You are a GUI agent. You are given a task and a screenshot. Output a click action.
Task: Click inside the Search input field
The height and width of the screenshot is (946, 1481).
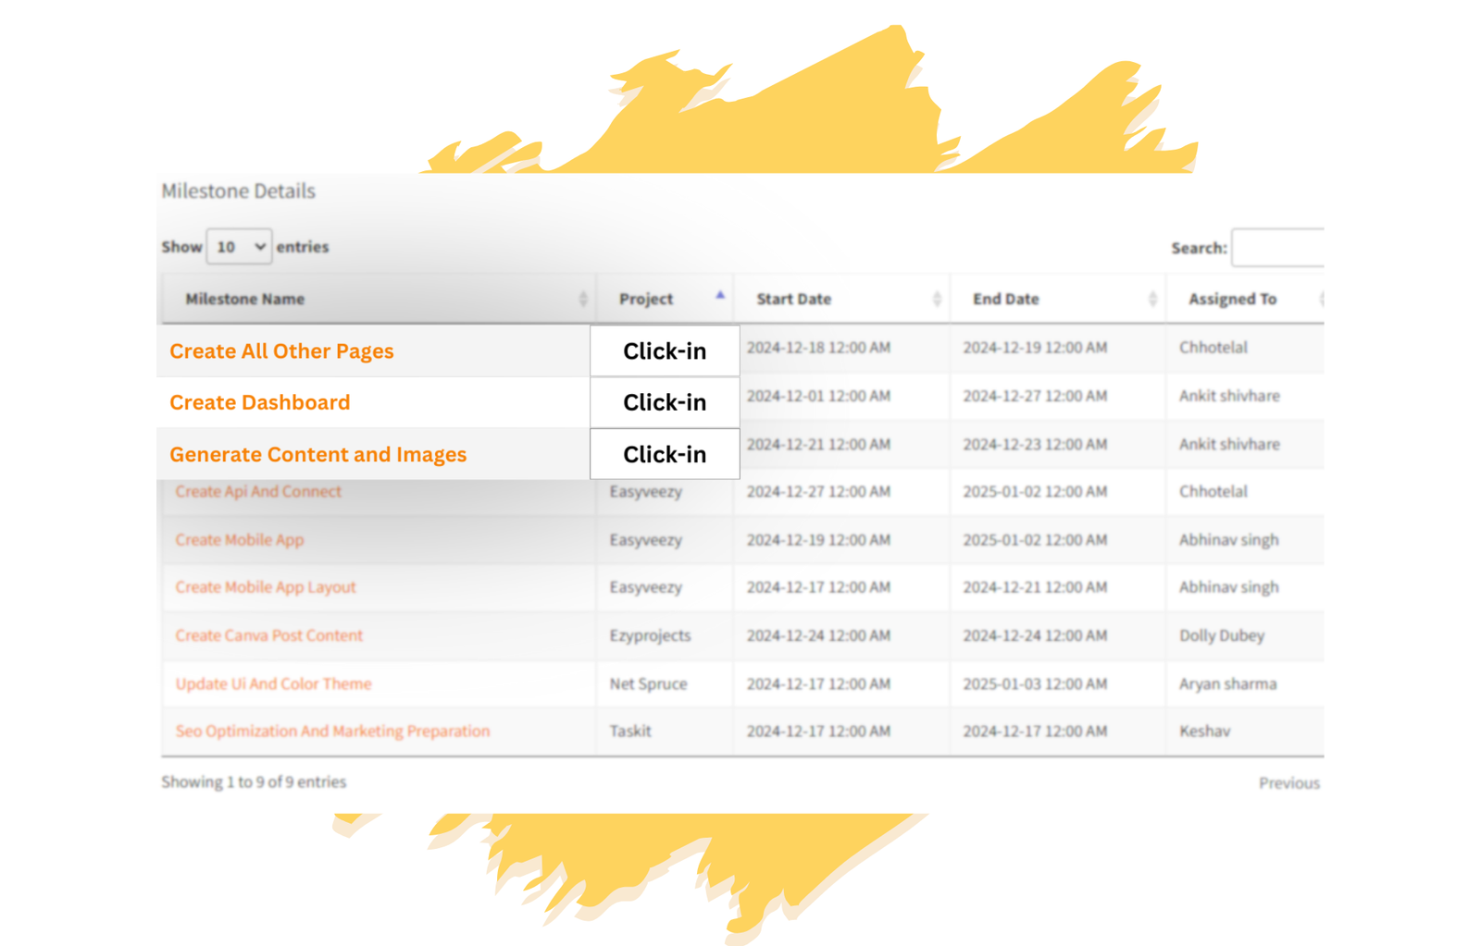pyautogui.click(x=1279, y=248)
